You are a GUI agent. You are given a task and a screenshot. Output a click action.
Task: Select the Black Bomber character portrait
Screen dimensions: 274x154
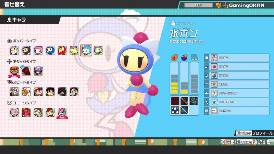(x=26, y=50)
